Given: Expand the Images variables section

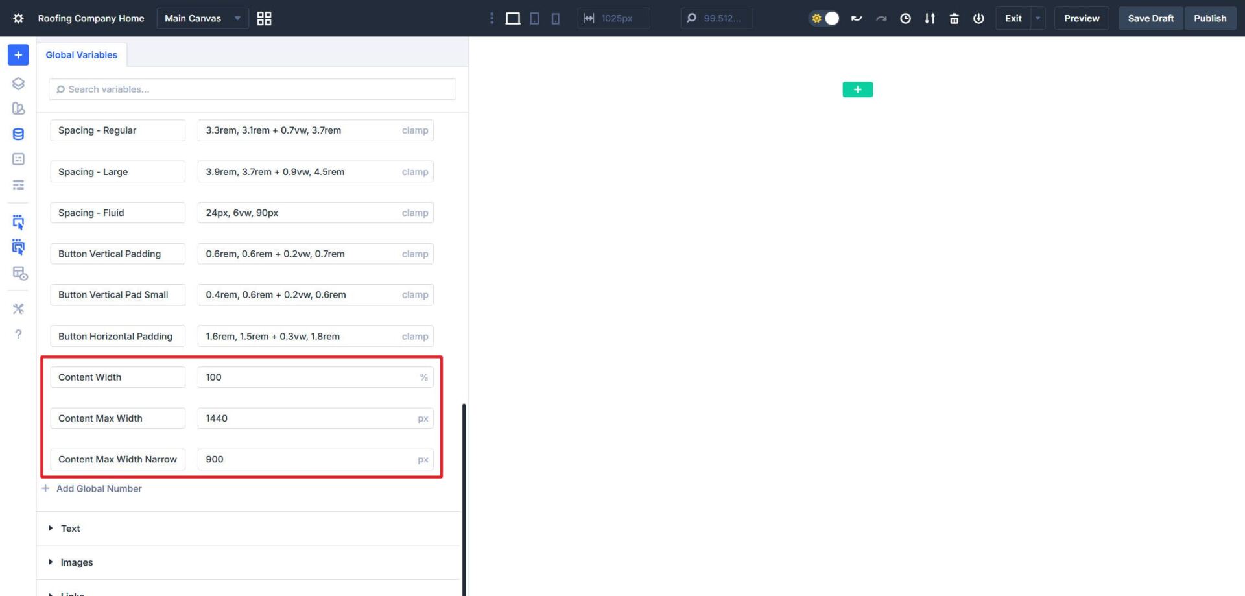Looking at the screenshot, I should pos(77,562).
